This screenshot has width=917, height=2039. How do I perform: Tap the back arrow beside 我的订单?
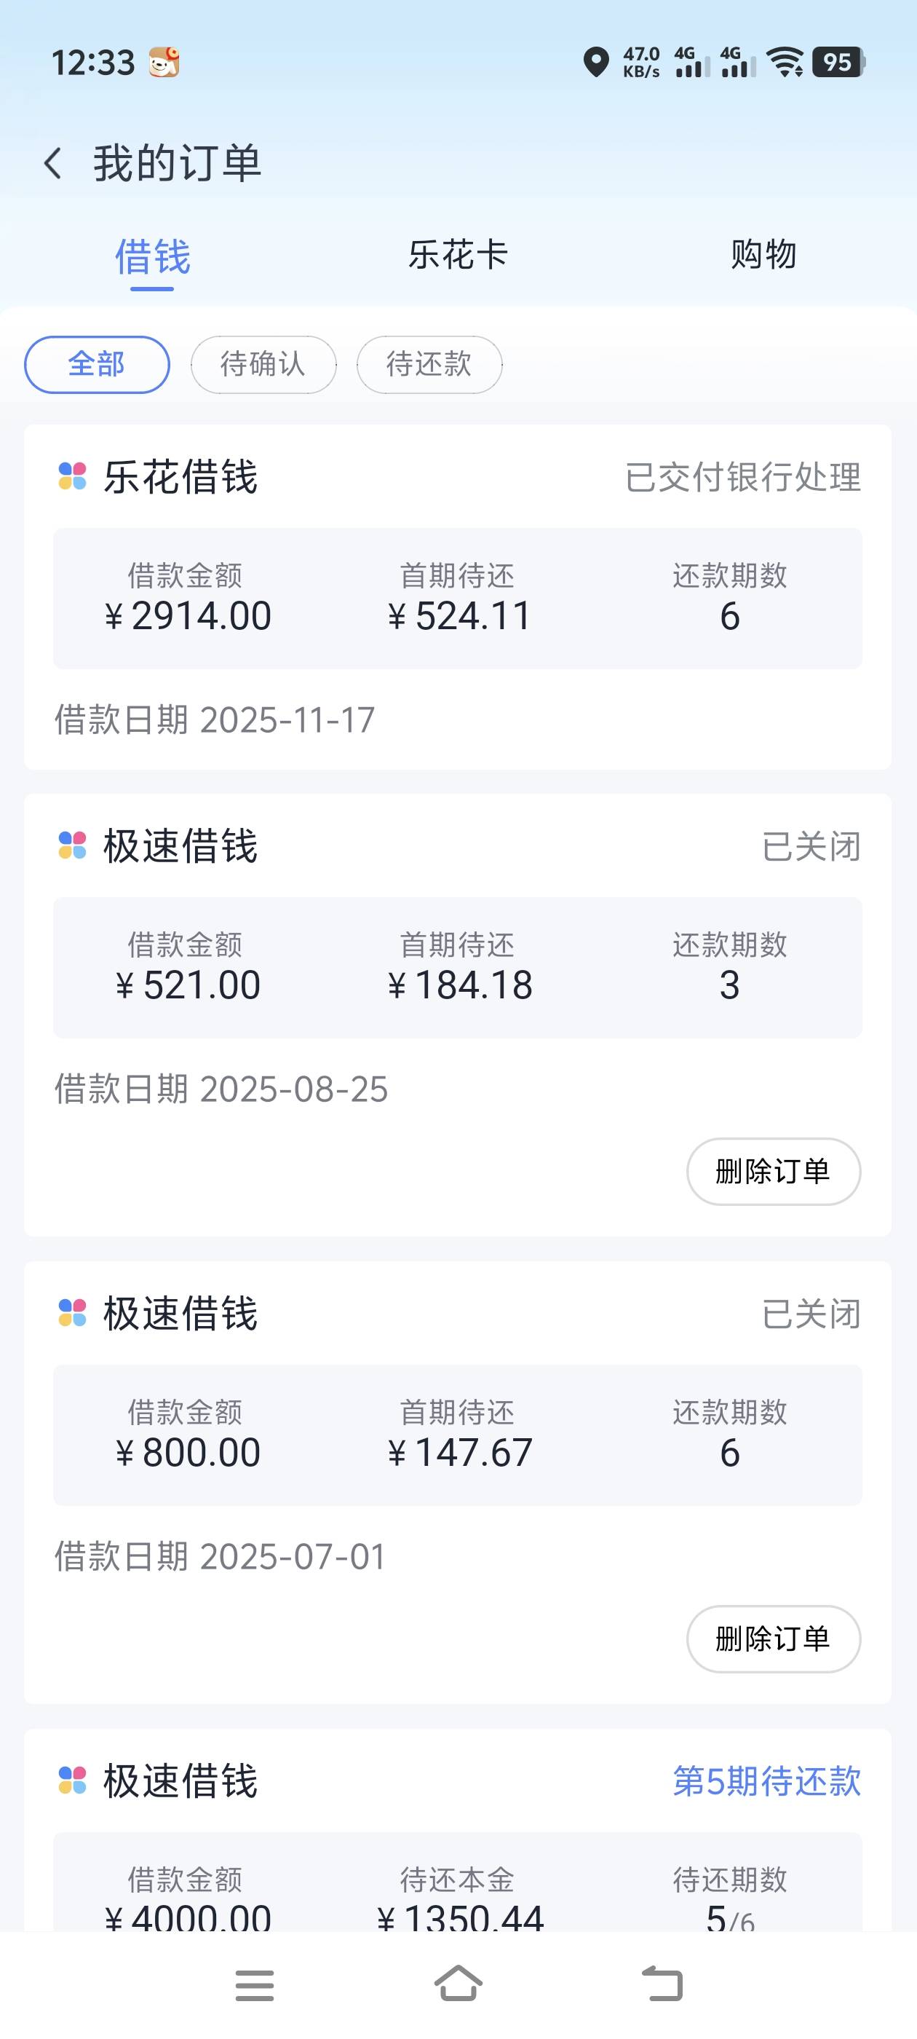point(53,164)
